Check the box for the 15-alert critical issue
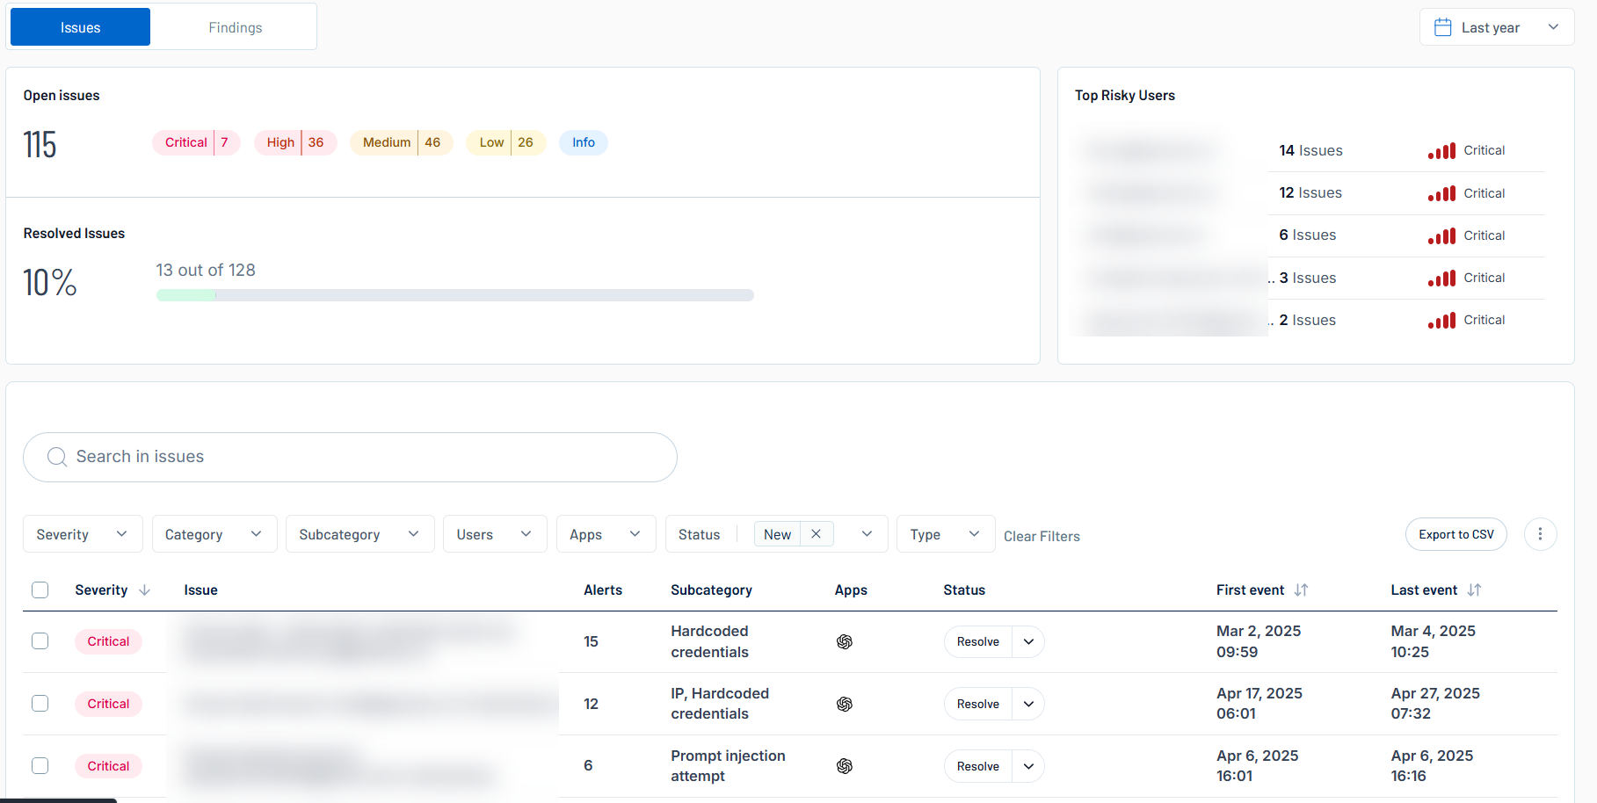The height and width of the screenshot is (803, 1597). click(40, 641)
